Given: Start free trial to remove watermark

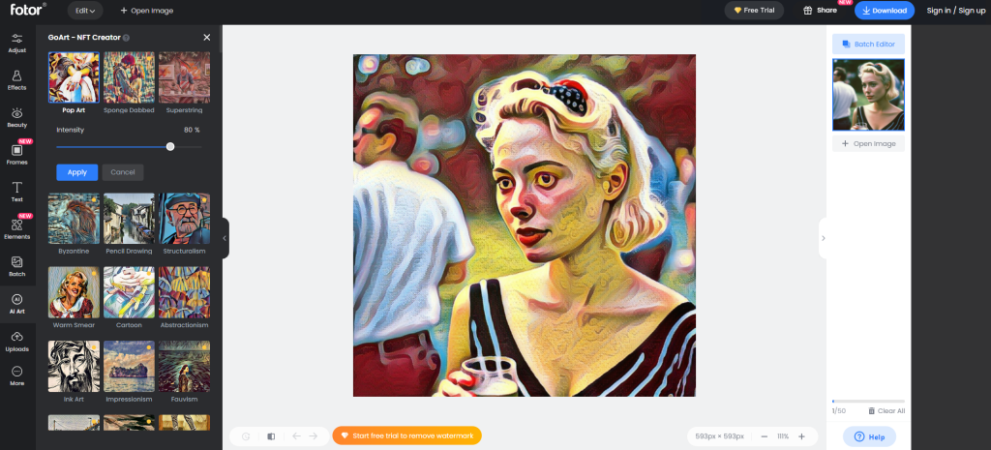Looking at the screenshot, I should (x=407, y=435).
